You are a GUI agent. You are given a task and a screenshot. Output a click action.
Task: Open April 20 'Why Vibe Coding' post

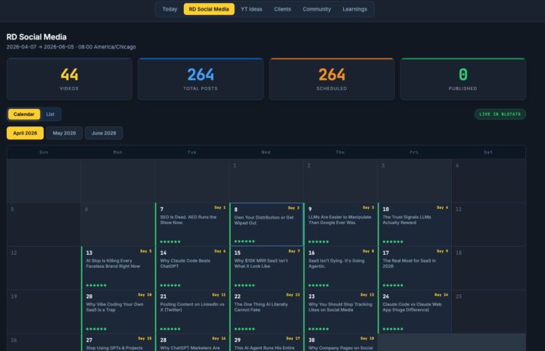click(x=118, y=312)
